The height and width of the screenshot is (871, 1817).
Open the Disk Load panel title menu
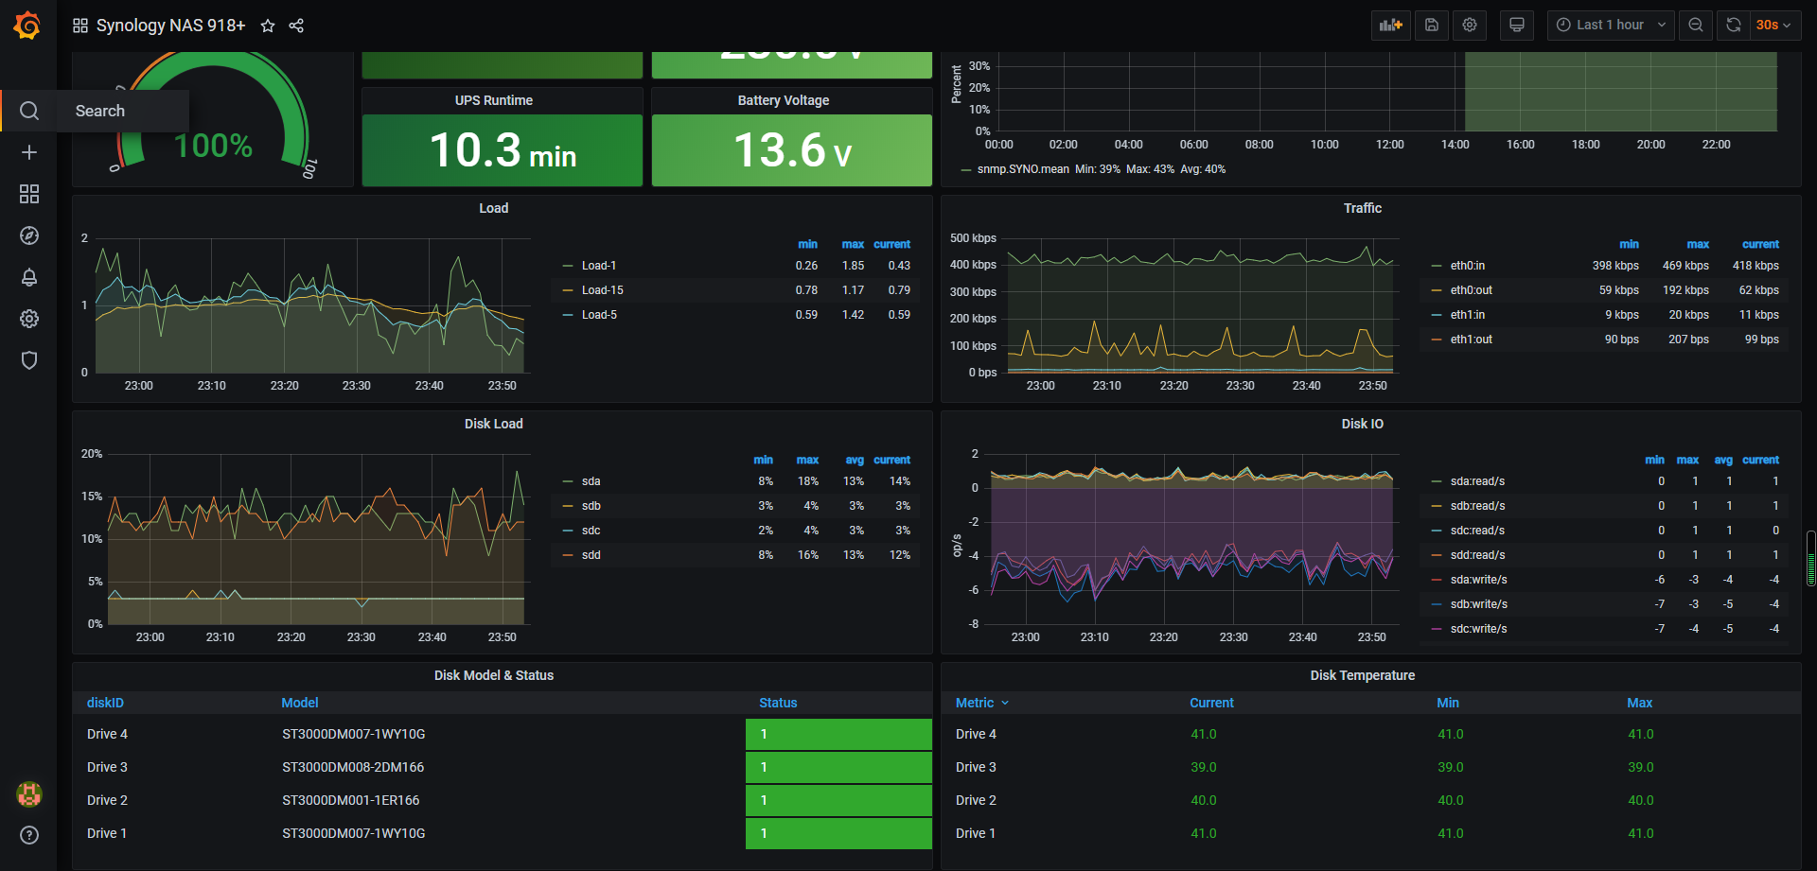pyautogui.click(x=493, y=424)
